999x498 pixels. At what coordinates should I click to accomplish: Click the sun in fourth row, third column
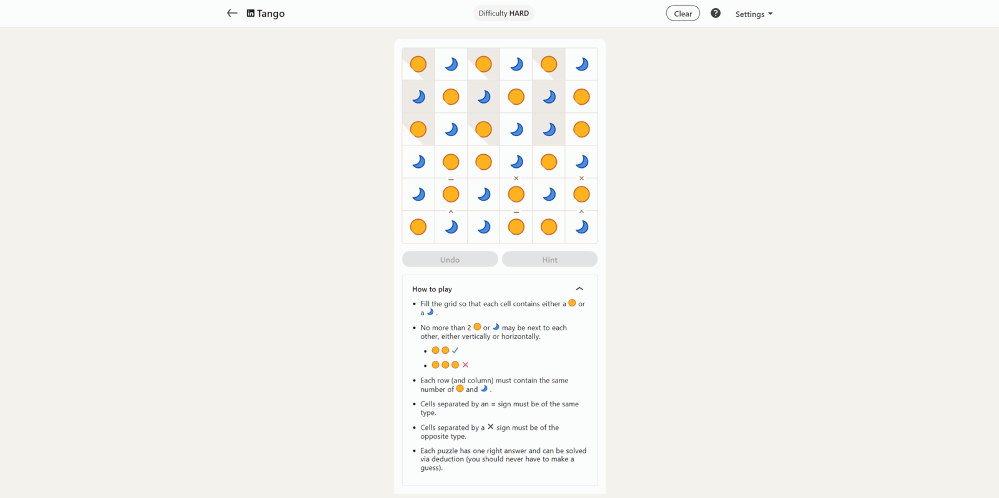483,162
